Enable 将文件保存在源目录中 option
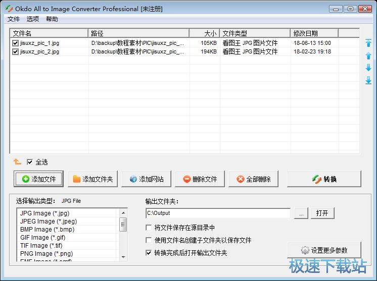The image size is (377, 281). 149,228
